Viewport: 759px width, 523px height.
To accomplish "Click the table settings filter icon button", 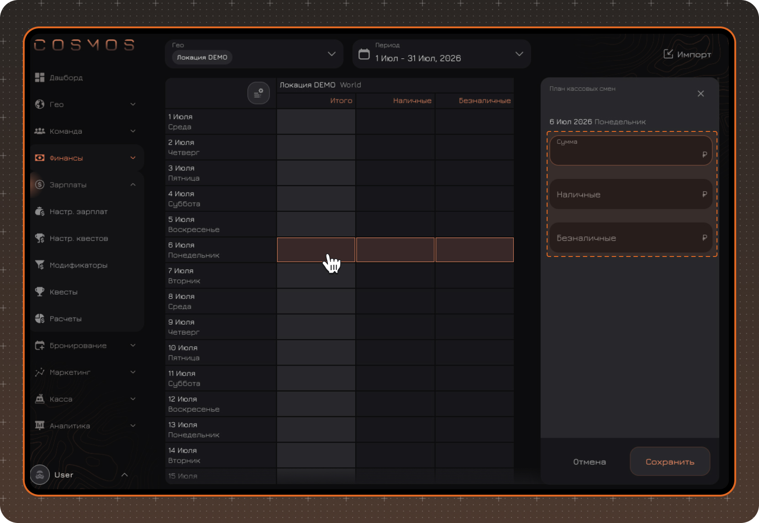I will (x=258, y=93).
